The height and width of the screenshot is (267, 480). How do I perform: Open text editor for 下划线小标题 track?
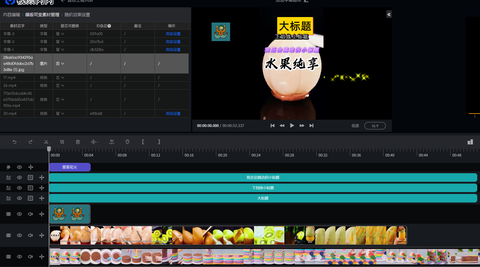[x=30, y=188]
